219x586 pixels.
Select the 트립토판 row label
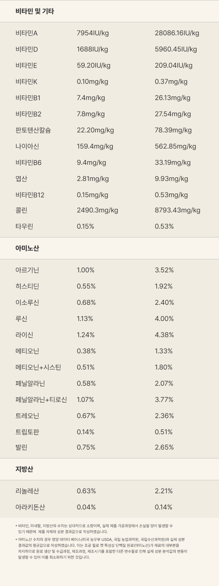pos(27,432)
